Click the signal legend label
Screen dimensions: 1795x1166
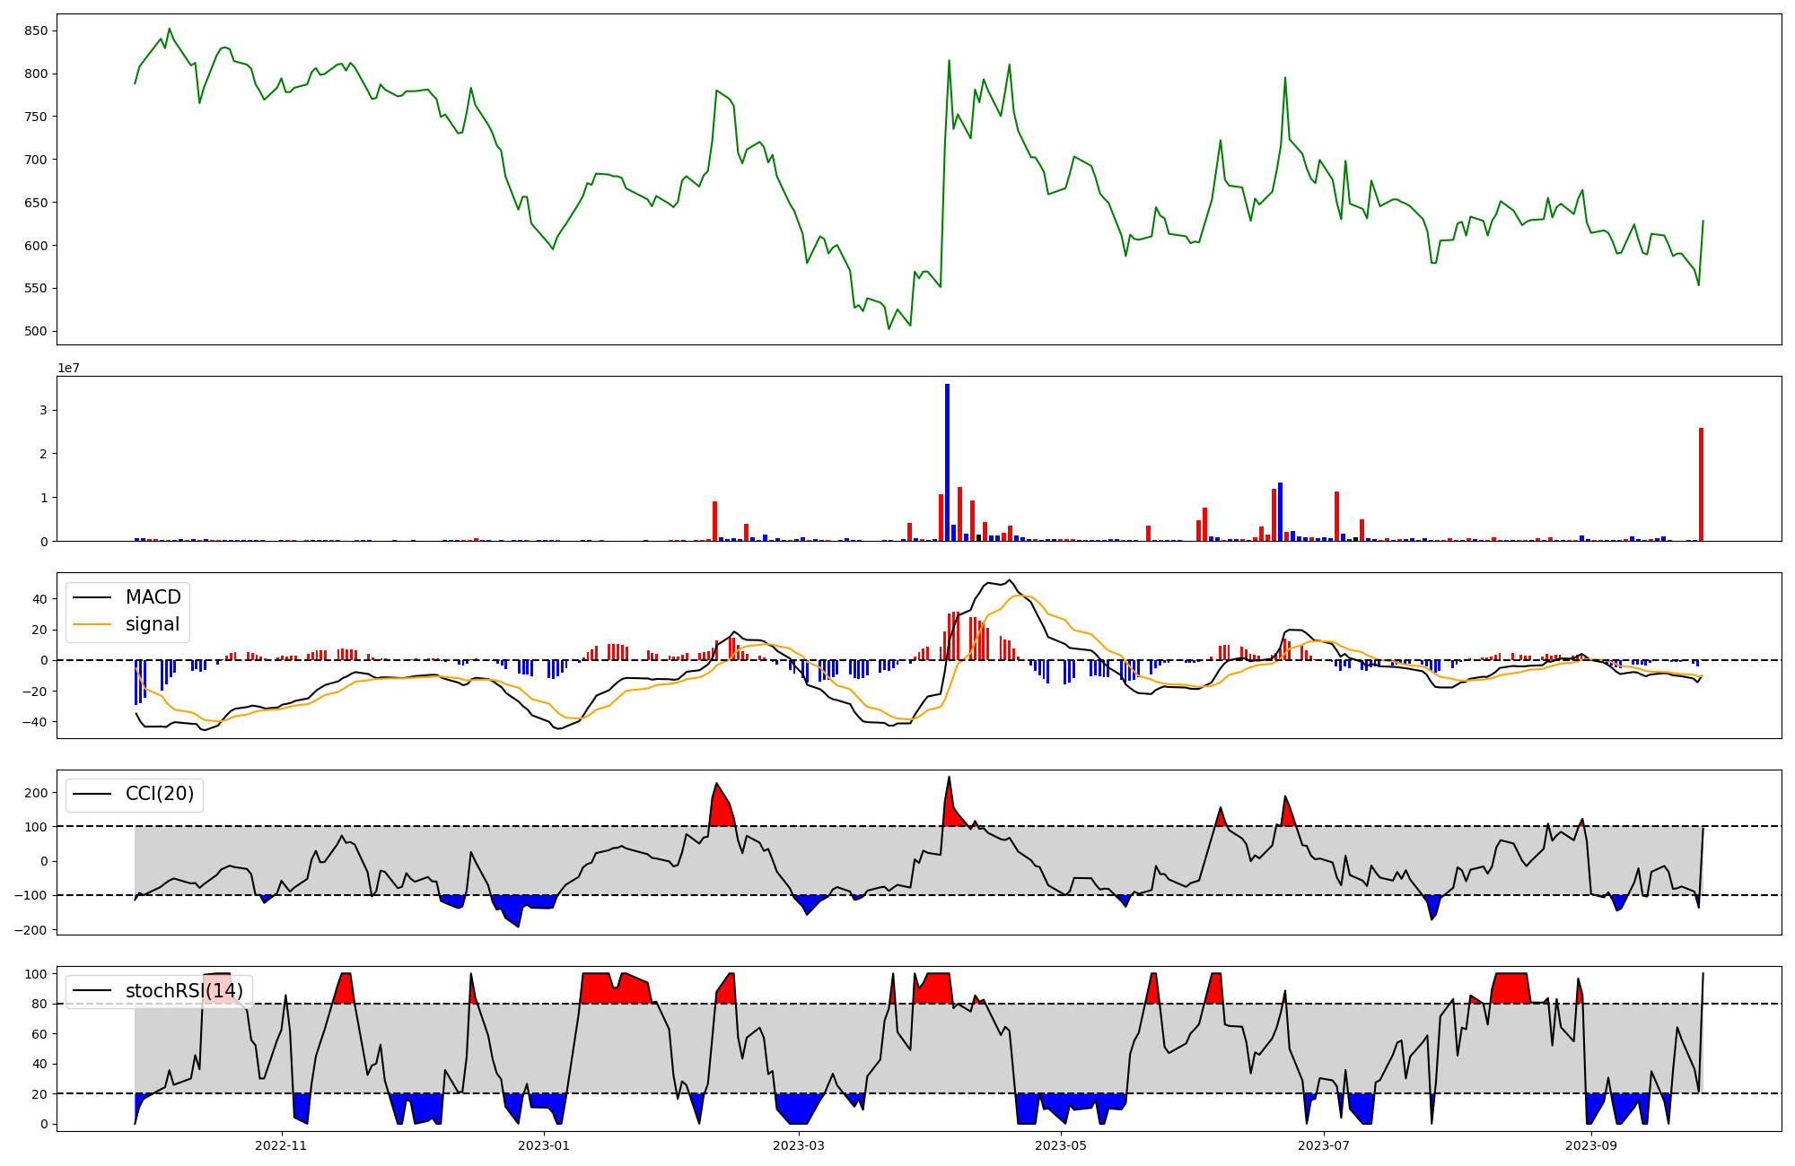[152, 624]
